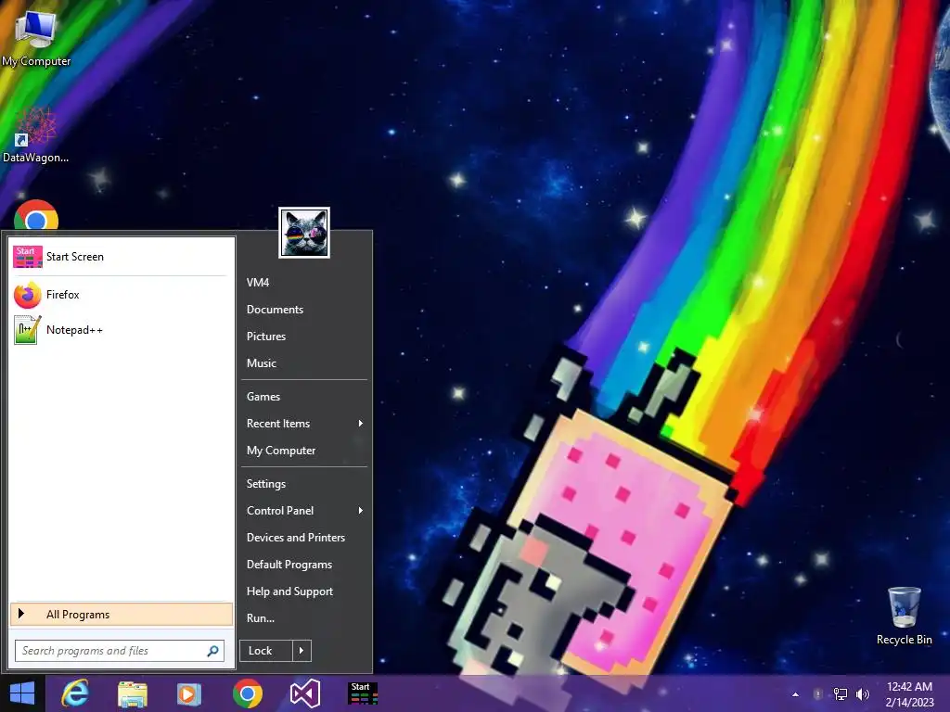Launch Firefox from the Start menu
This screenshot has height=712, width=950.
pos(122,295)
